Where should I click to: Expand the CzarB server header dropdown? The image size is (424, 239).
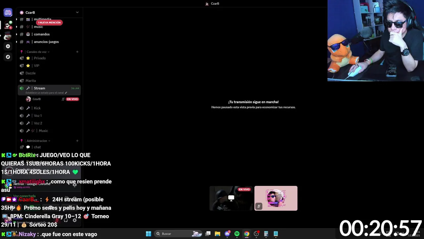coord(77,13)
